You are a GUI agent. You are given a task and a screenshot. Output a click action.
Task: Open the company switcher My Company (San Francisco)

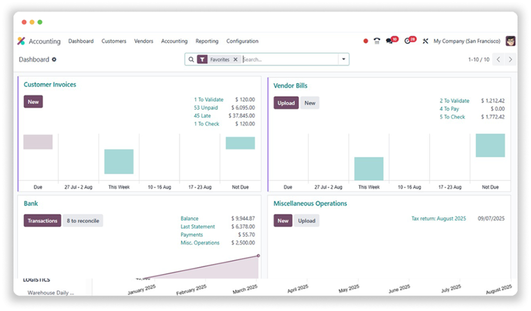click(x=467, y=41)
